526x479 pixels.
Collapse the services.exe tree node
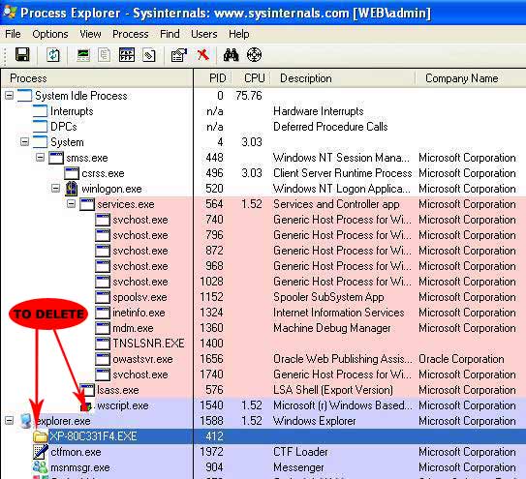click(x=71, y=203)
